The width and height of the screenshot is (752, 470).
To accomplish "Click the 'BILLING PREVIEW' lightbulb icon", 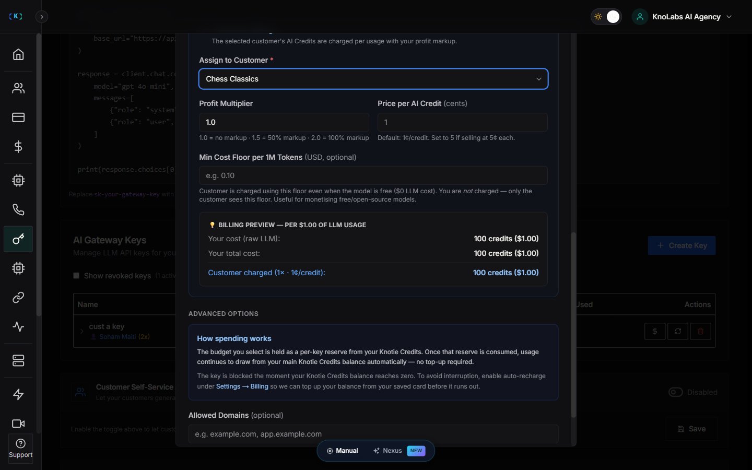I will [212, 225].
